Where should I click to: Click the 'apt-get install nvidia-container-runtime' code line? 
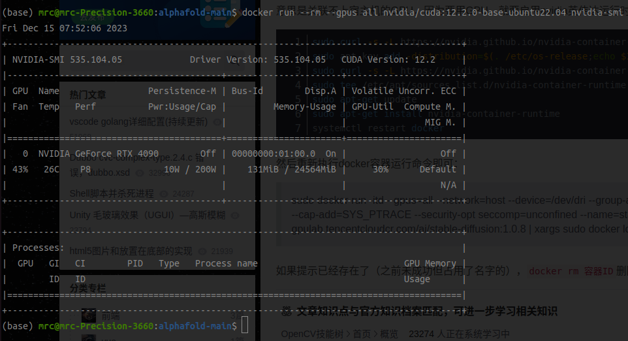pyautogui.click(x=450, y=114)
